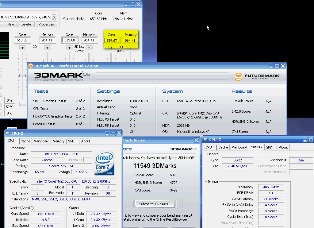Click right CPU-Z window title icon
The width and height of the screenshot is (314, 228).
[x=205, y=140]
